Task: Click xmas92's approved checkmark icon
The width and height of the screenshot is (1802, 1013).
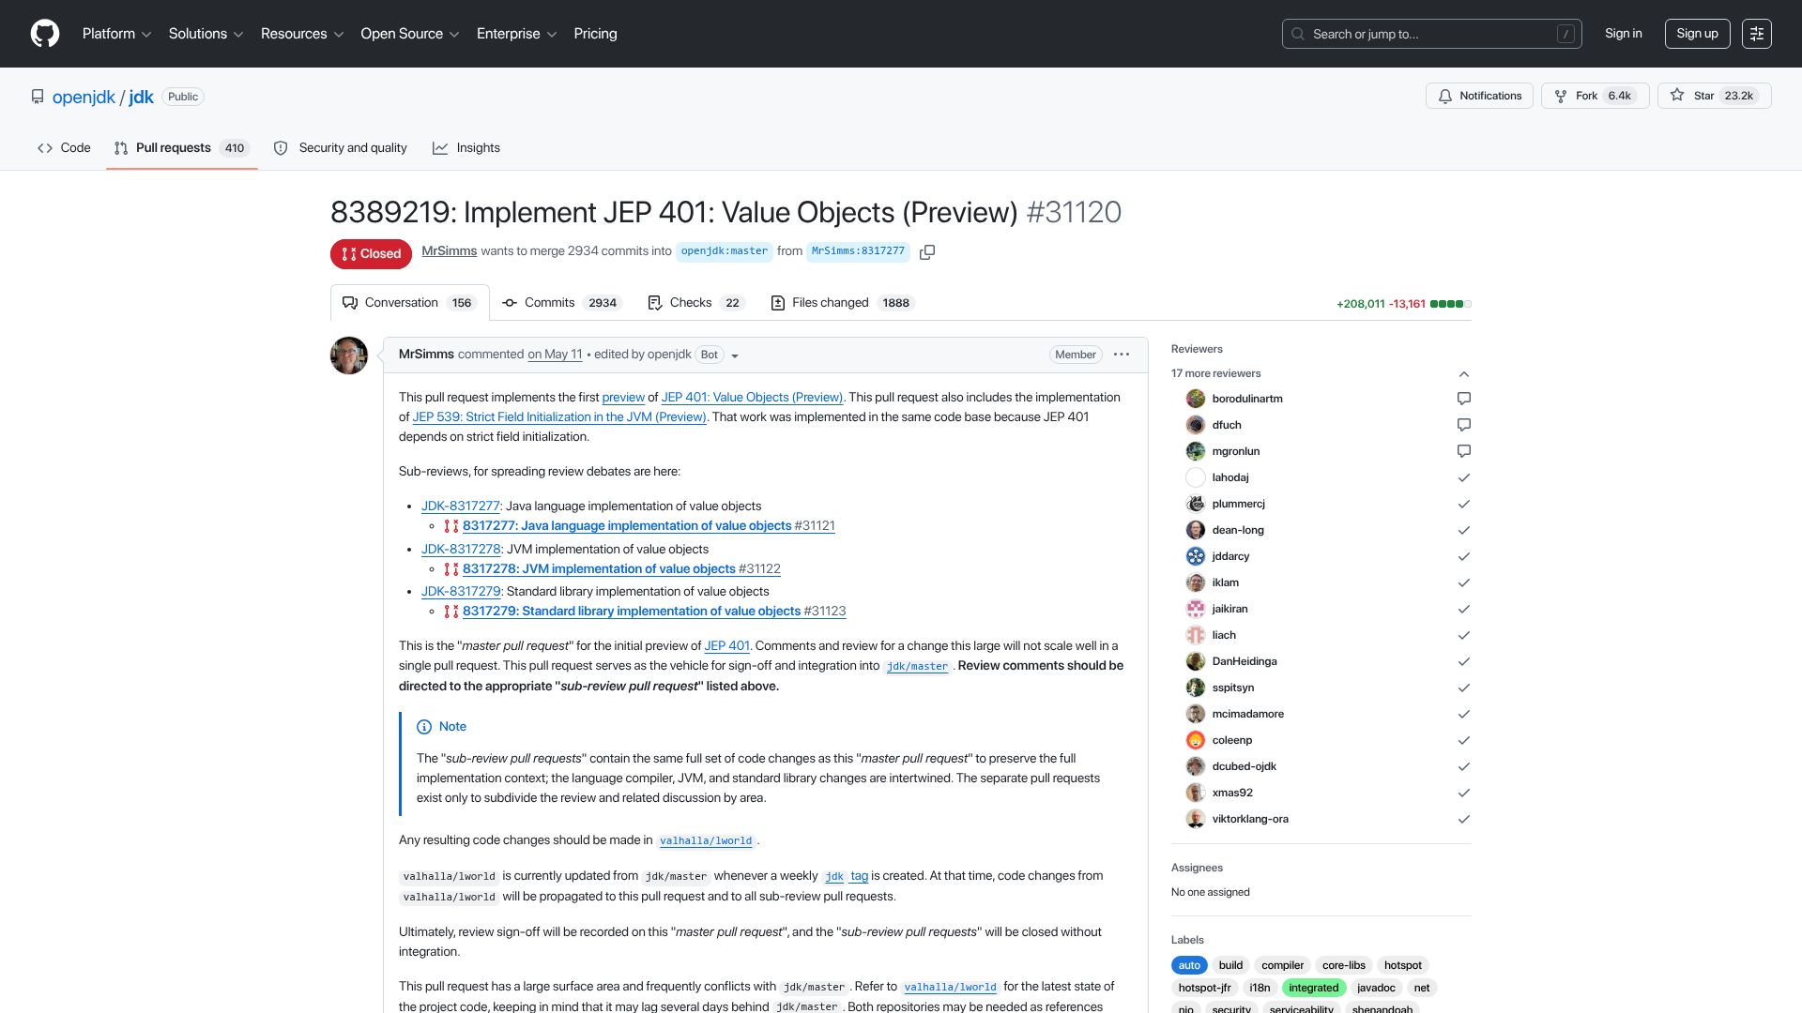Action: (x=1463, y=793)
